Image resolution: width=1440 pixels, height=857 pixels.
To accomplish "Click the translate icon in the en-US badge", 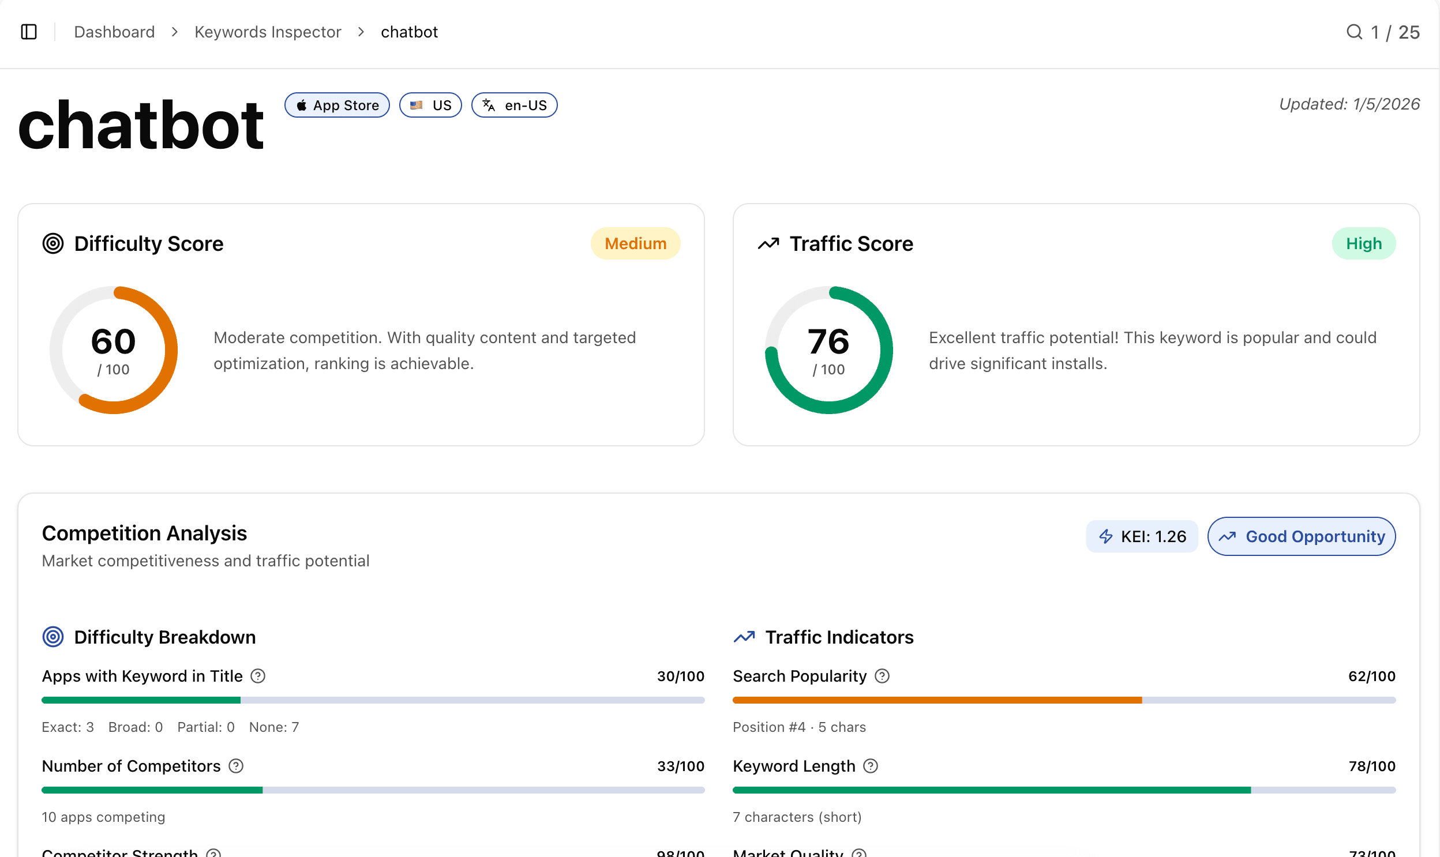I will pos(488,104).
